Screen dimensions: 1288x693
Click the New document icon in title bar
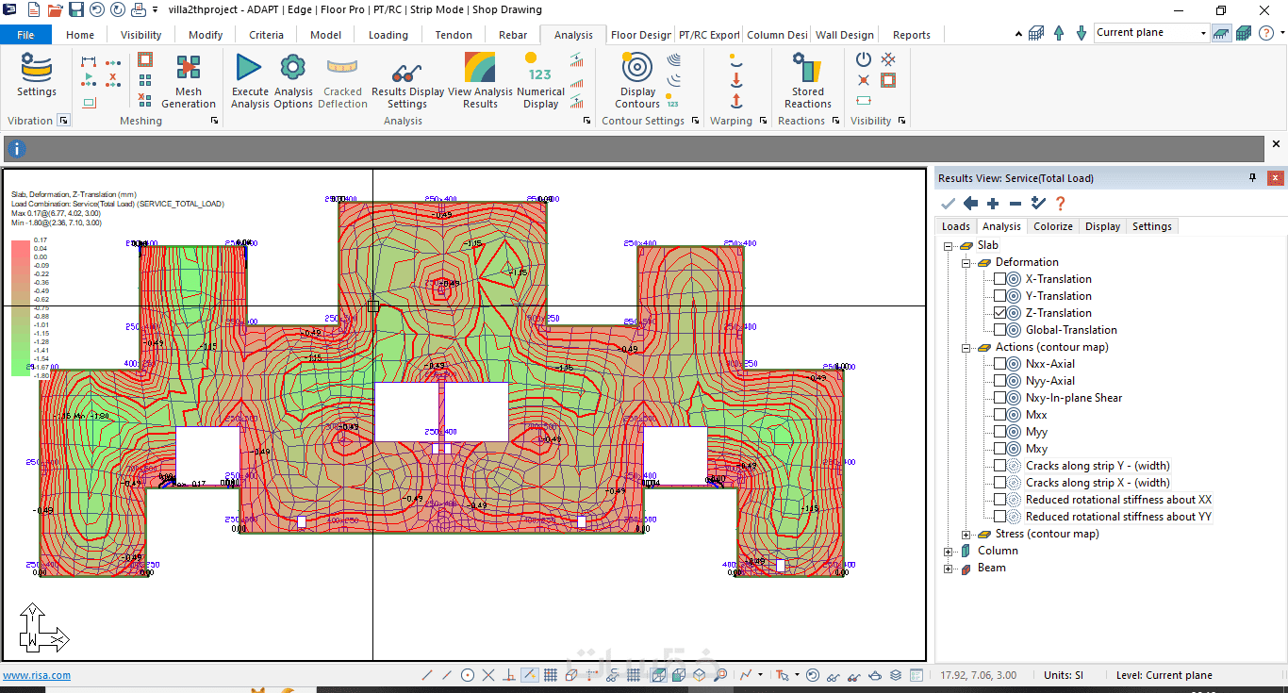(34, 9)
